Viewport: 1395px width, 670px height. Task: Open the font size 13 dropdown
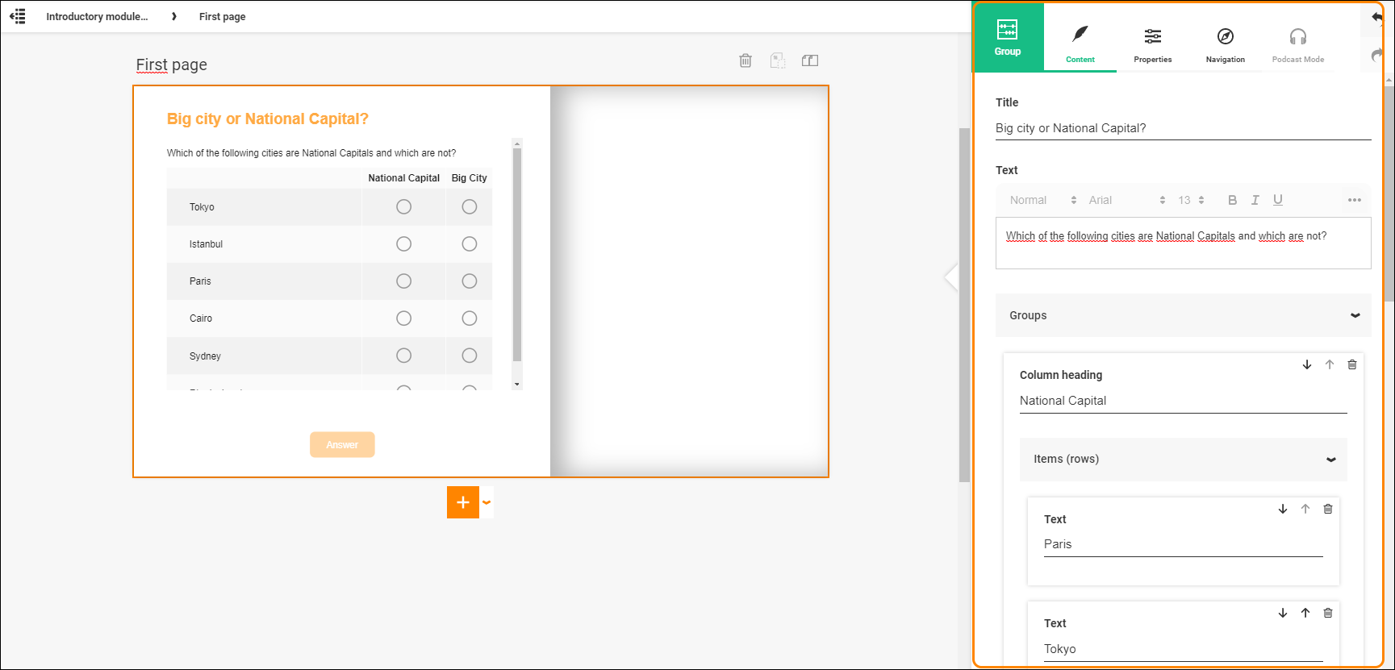tap(1191, 200)
